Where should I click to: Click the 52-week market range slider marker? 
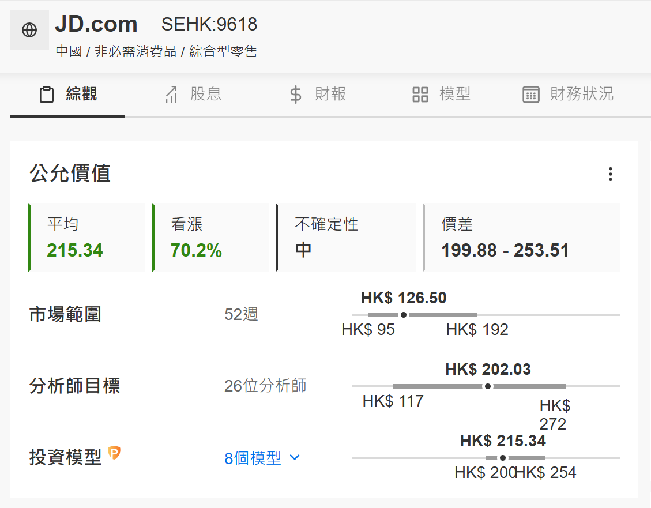coord(404,315)
